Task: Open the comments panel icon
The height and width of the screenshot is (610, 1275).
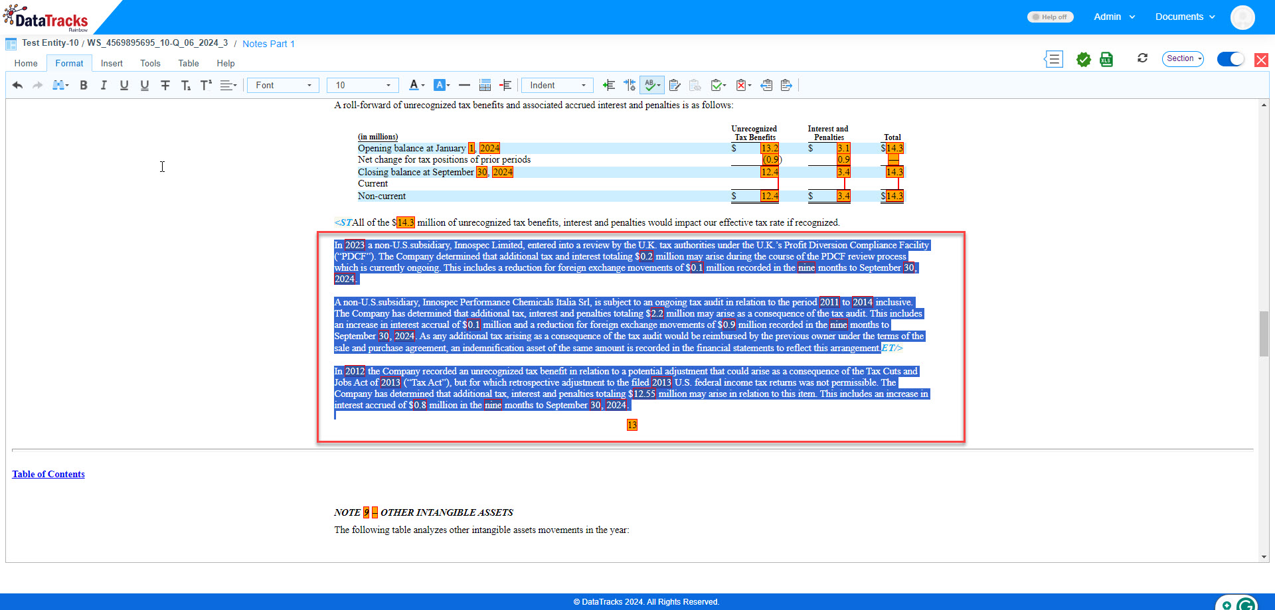Action: [1054, 59]
